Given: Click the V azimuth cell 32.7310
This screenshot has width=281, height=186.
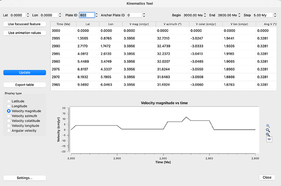Looking at the screenshot, I should (172, 38).
